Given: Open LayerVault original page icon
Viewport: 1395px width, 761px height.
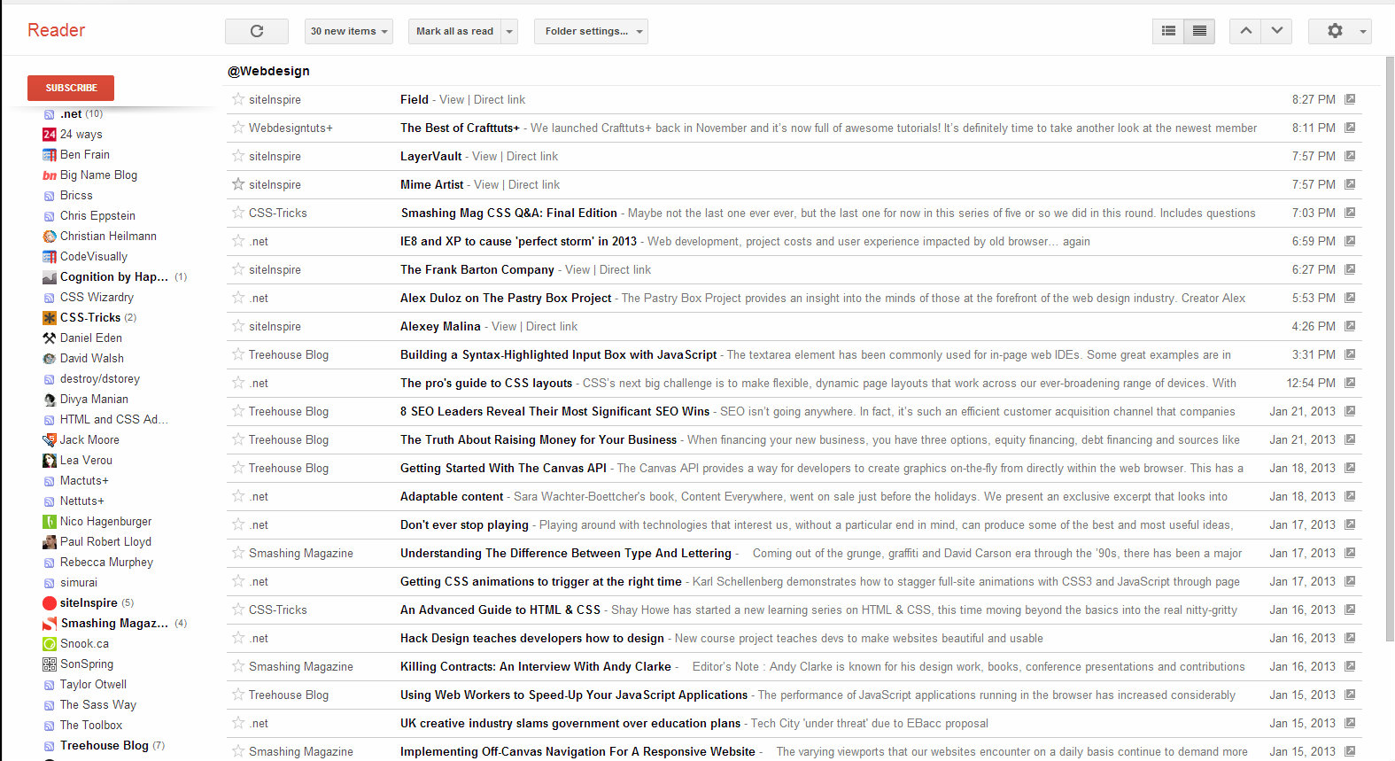Looking at the screenshot, I should [x=1350, y=156].
